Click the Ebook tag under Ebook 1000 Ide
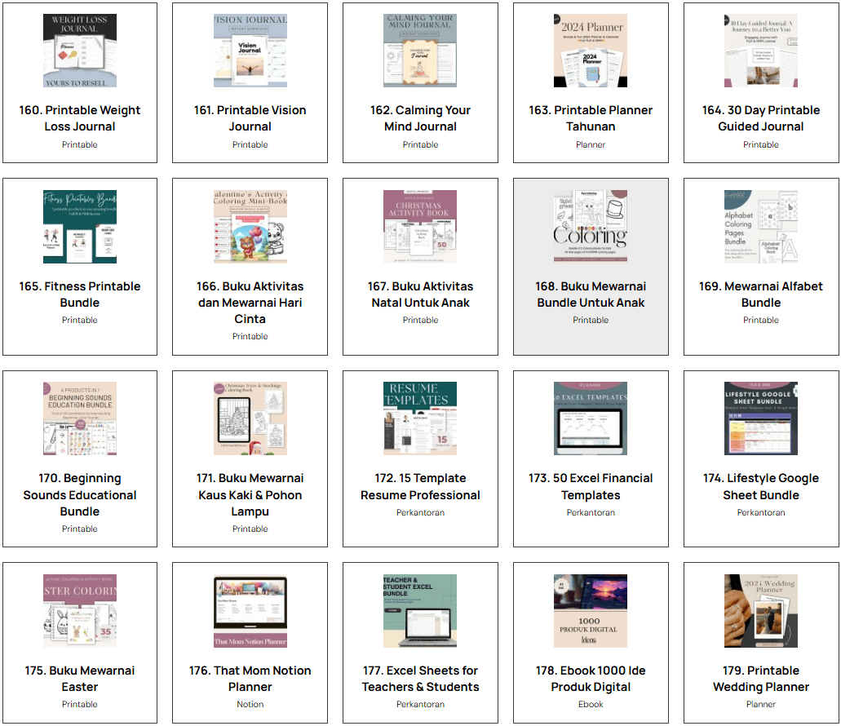Screen dimensions: 841x726 [591, 704]
